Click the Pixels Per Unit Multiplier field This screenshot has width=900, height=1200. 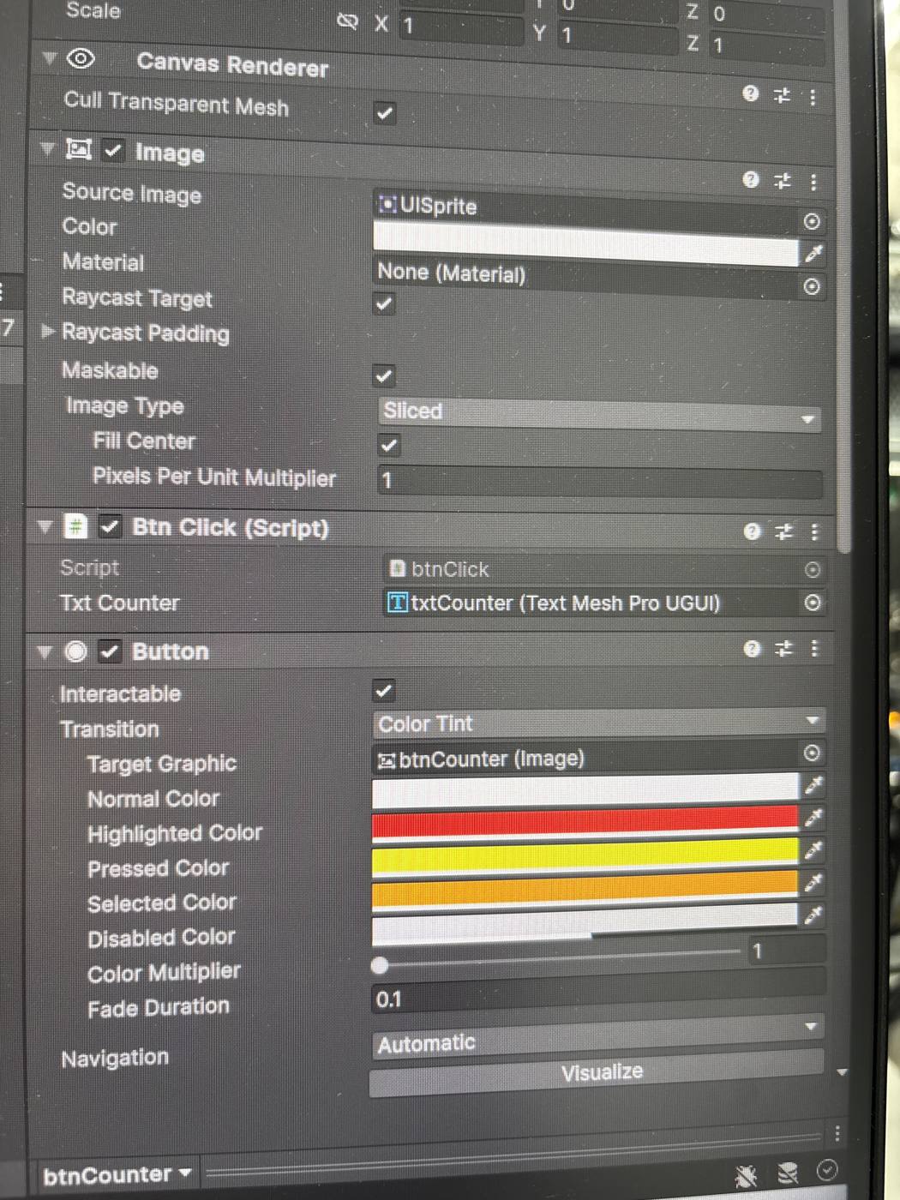click(600, 481)
